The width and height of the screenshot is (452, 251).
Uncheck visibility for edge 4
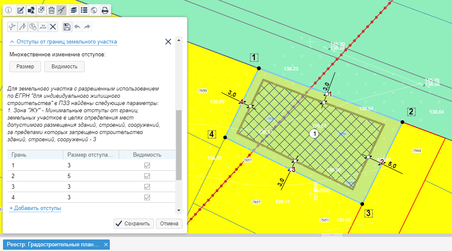tap(147, 197)
